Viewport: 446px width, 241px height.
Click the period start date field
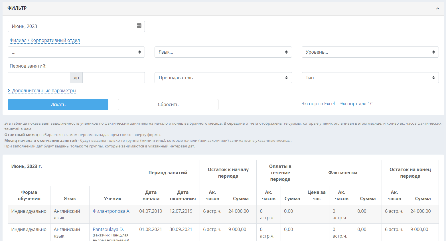tap(39, 78)
